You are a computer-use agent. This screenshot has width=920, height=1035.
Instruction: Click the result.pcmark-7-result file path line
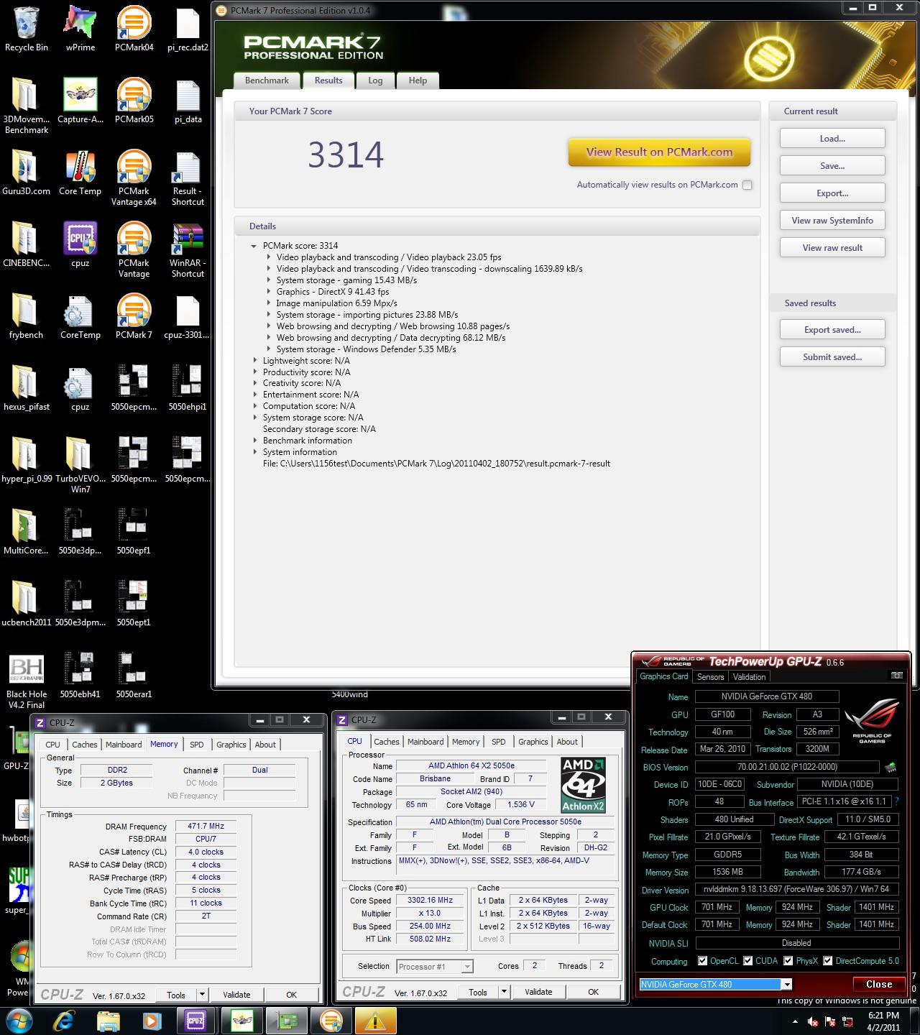(436, 464)
